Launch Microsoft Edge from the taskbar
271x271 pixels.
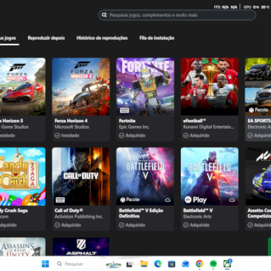[x=158, y=264]
